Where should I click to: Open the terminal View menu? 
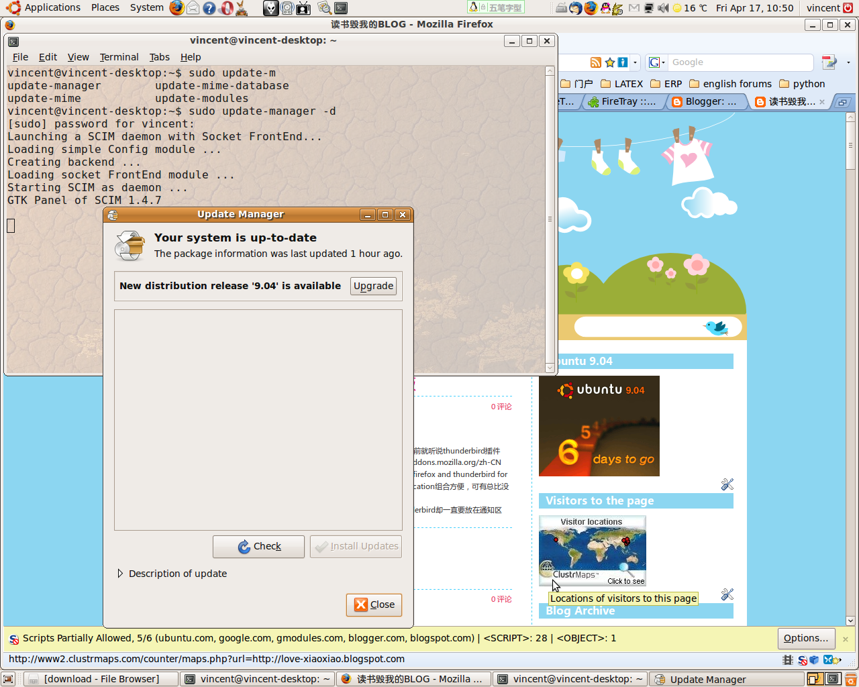pyautogui.click(x=78, y=57)
